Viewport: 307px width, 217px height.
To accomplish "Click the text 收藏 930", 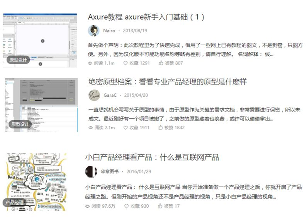I will 140,206.
